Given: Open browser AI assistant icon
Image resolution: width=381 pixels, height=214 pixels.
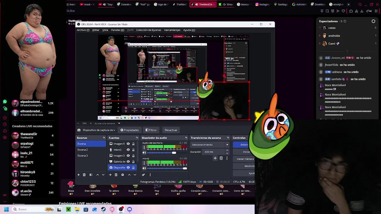Looking at the screenshot, I should coord(369,11).
